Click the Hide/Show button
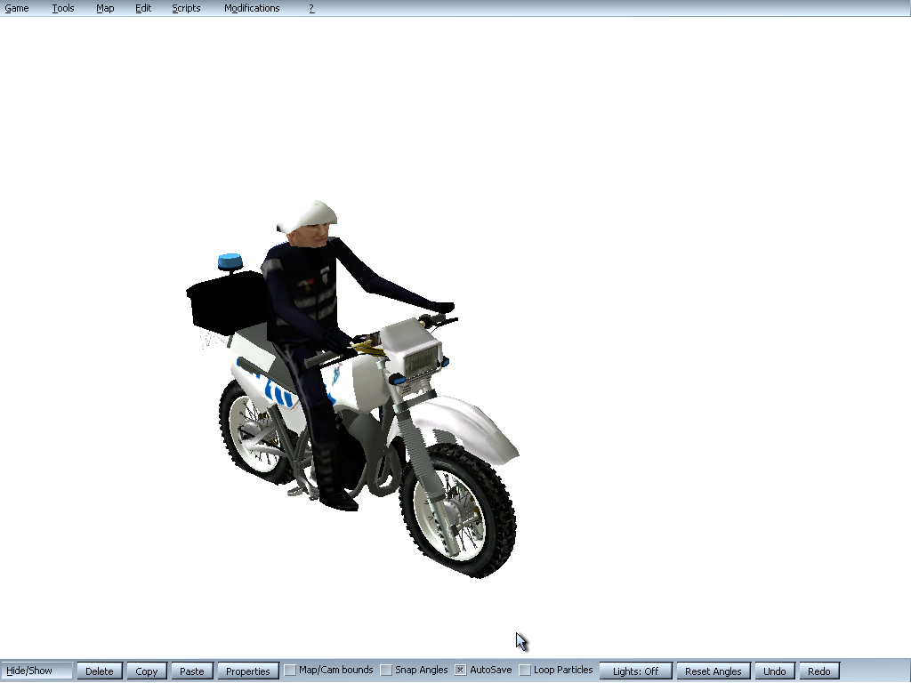911x683 pixels. click(36, 671)
